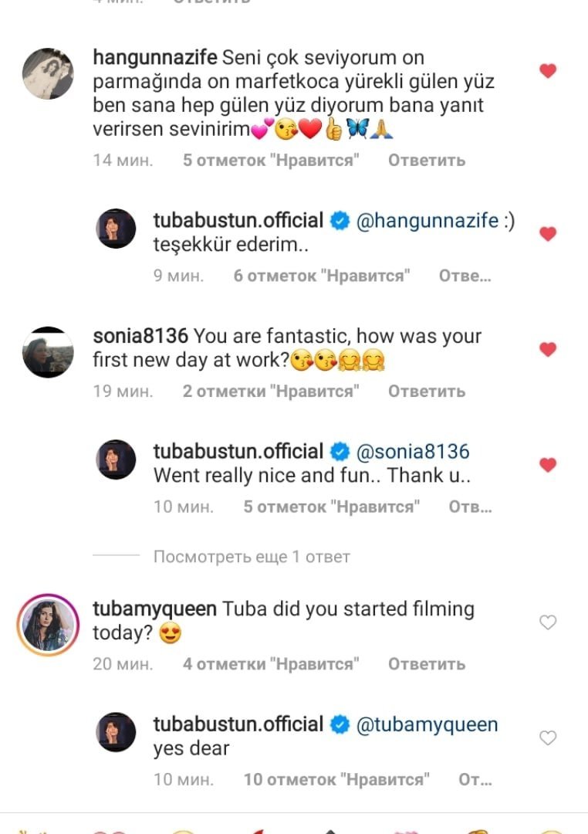This screenshot has width=588, height=834.
Task: Expand 'Посмотреть еще 1 ответ' hidden reply
Action: [x=252, y=557]
